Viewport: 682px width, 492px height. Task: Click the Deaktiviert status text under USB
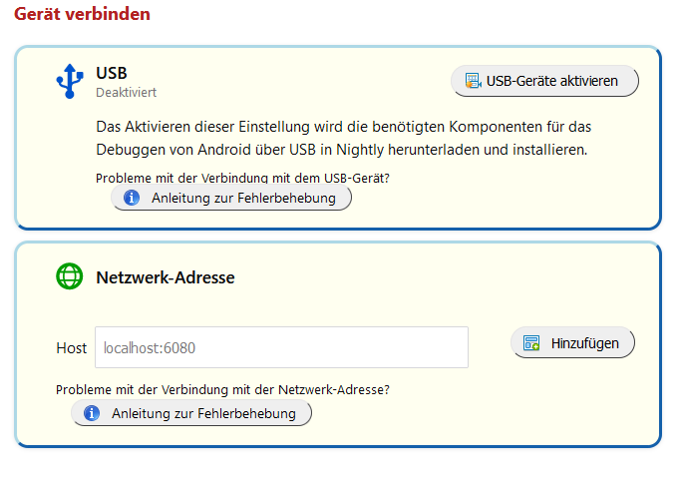[126, 93]
